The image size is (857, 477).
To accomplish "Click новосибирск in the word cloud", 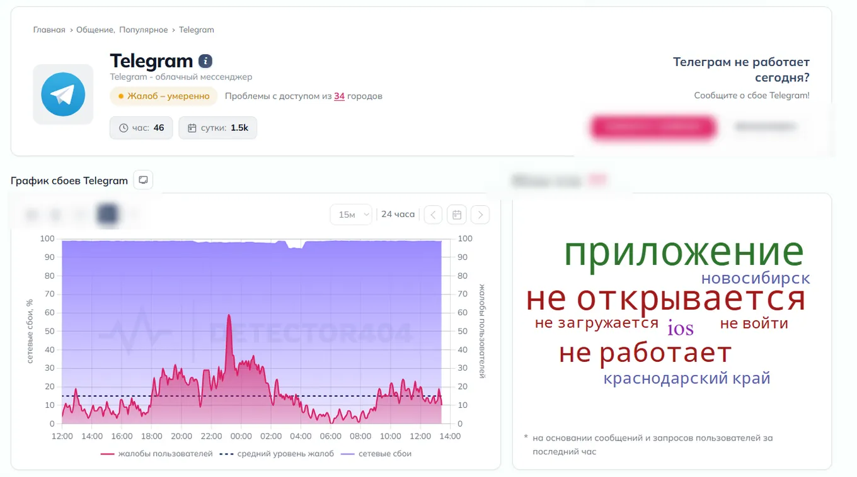I will tap(756, 278).
